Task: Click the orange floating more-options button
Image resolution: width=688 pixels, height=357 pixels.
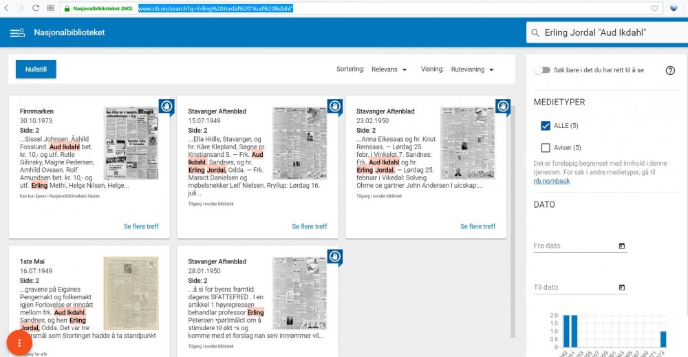Action: point(20,343)
